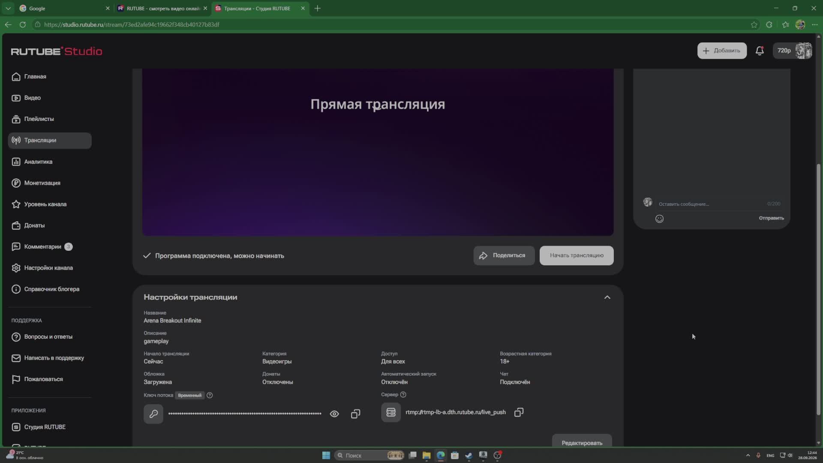
Task: Open the Windows Start menu
Action: point(326,455)
